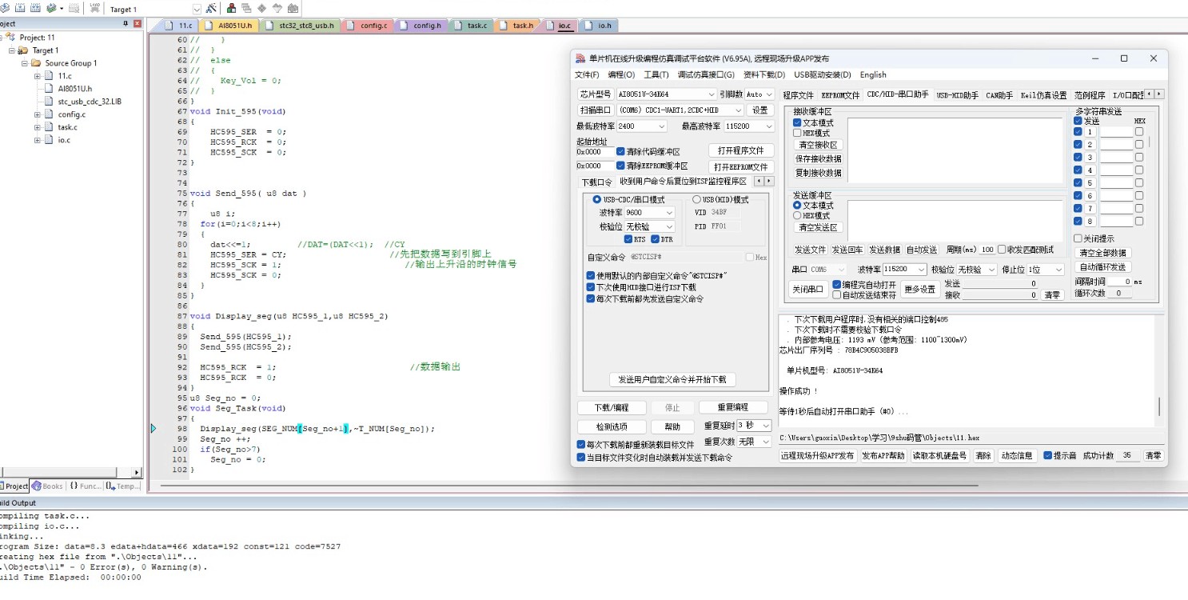Click the Manage Run-Time Environment diamond icon
The width and height of the screenshot is (1188, 600).
click(261, 8)
